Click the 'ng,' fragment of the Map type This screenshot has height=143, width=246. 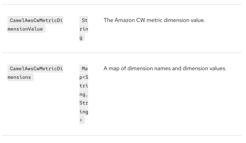(x=84, y=94)
